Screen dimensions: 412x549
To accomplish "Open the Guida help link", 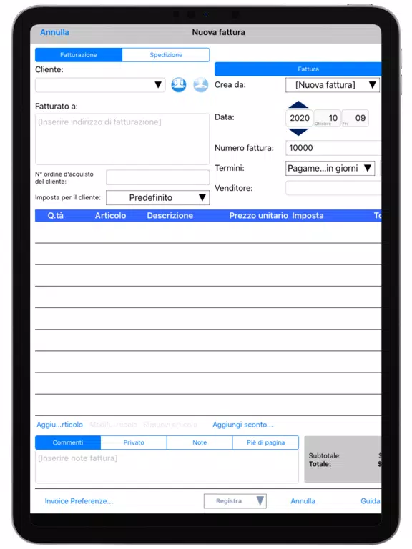I will (x=371, y=501).
